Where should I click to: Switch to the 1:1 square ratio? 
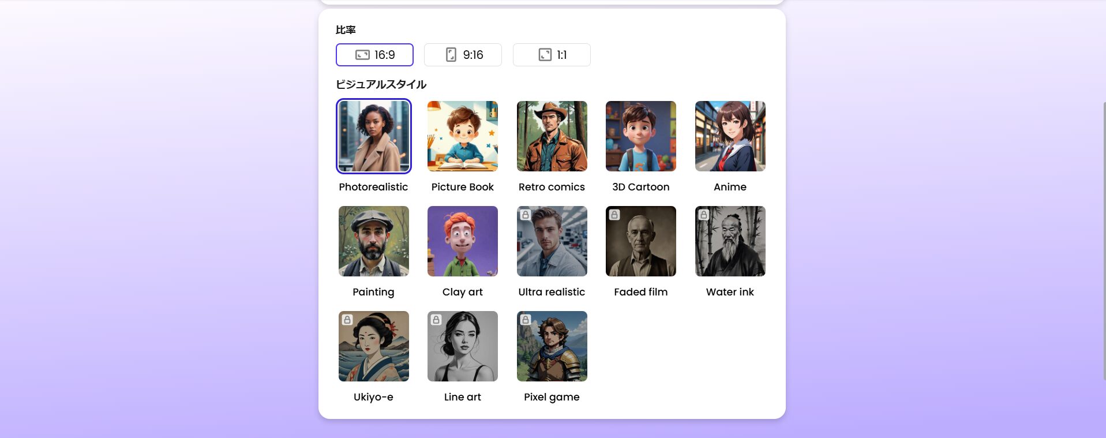click(552, 55)
